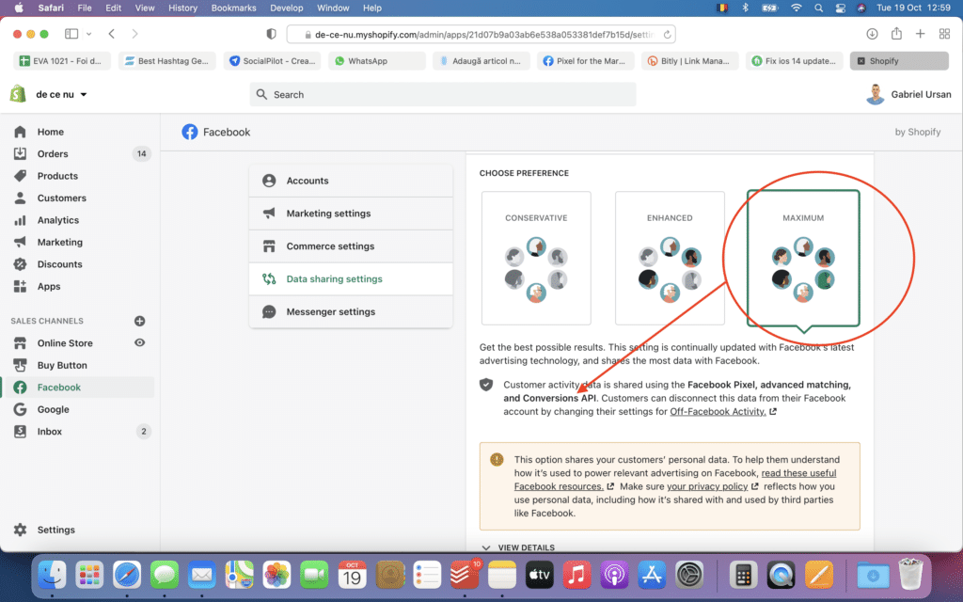963x602 pixels.
Task: Click the Shopify Search field
Action: pos(443,95)
